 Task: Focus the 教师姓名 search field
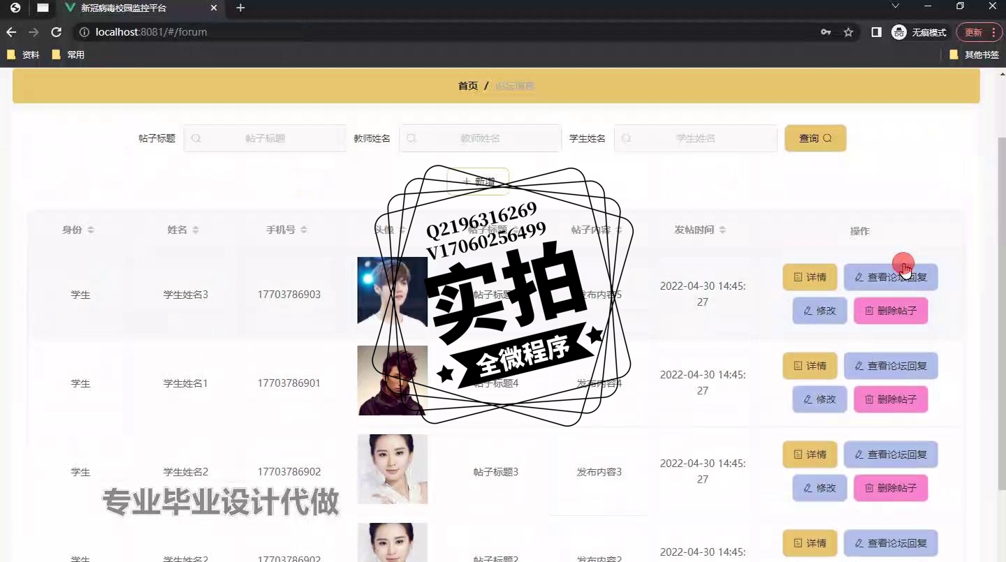tap(480, 138)
